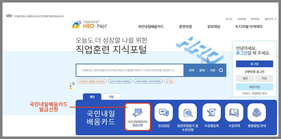Viewport: 281px width, 139px height.
Task: Focus the training course search field
Action: (130, 70)
